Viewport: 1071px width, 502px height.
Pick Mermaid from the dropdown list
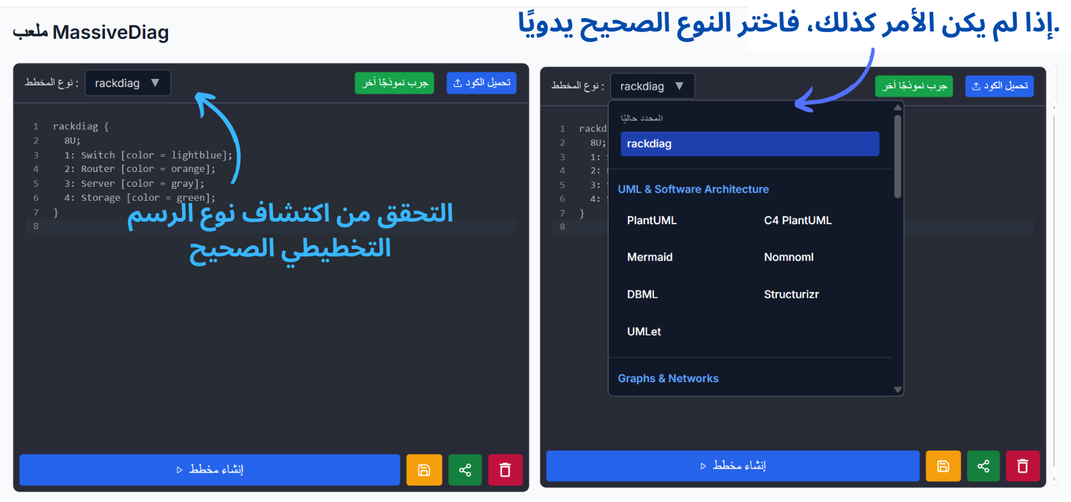[x=649, y=257]
